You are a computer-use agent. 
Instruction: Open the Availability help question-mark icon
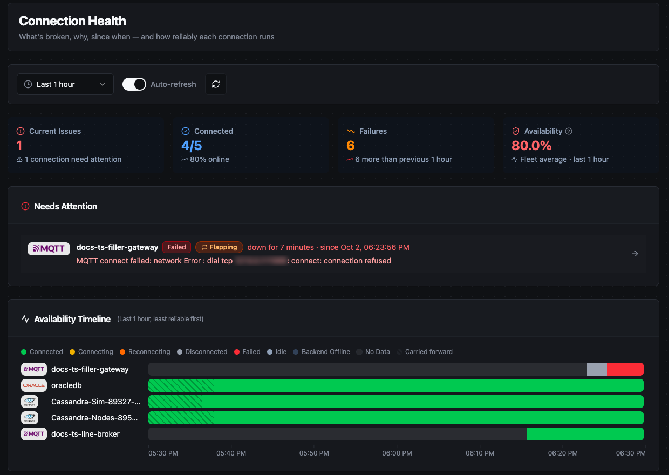[569, 131]
